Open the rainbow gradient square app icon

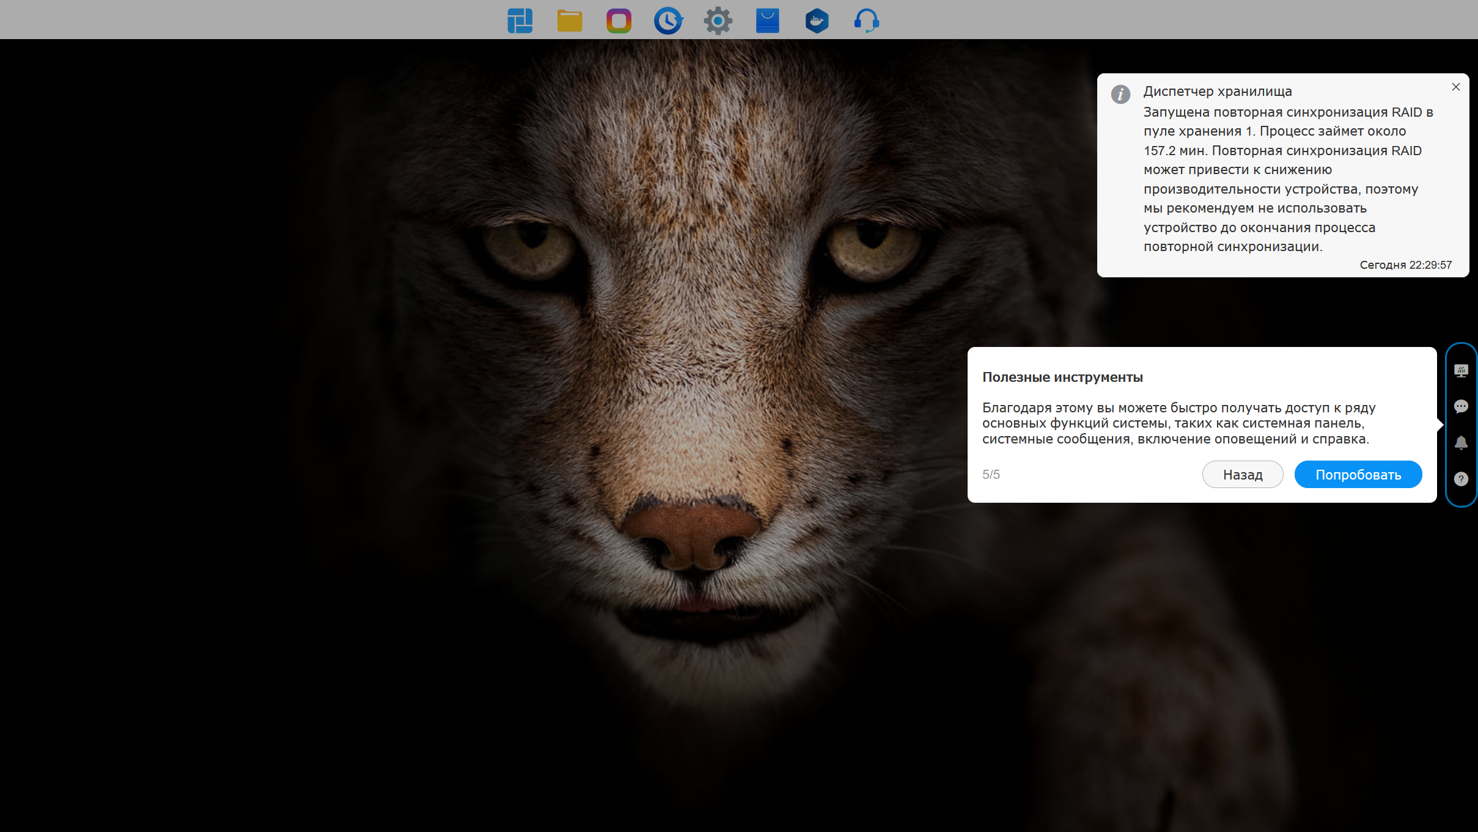[619, 21]
